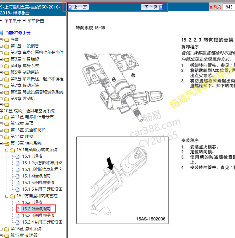Click folder icon of 第16章 悬架系统
Image resolution: width=235 pixels, height=238 pixels.
point(7,229)
